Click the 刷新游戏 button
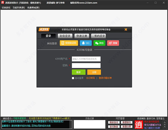The width and height of the screenshot is (168, 130). pyautogui.click(x=114, y=122)
